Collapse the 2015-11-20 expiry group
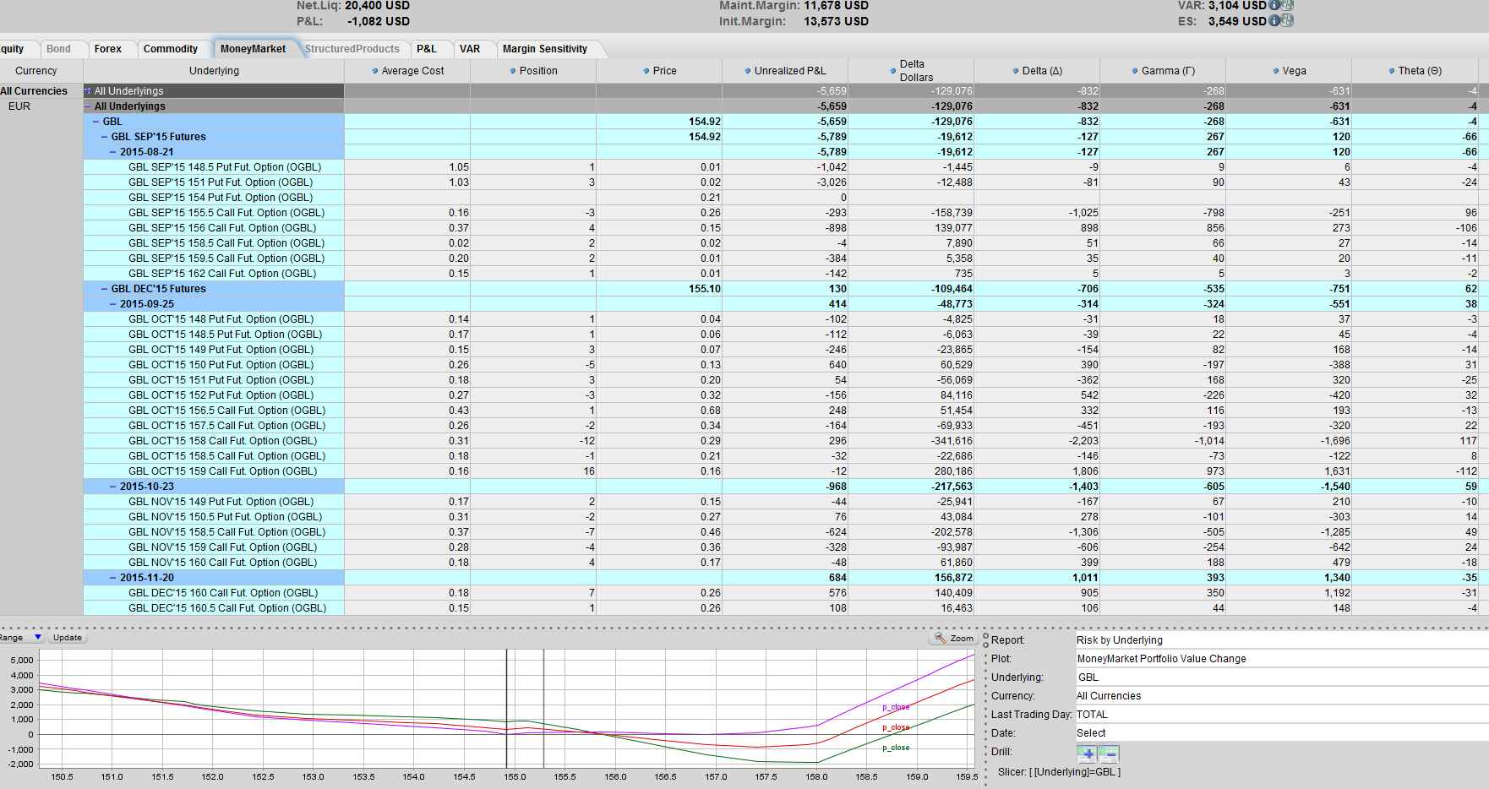The image size is (1489, 789). click(113, 578)
